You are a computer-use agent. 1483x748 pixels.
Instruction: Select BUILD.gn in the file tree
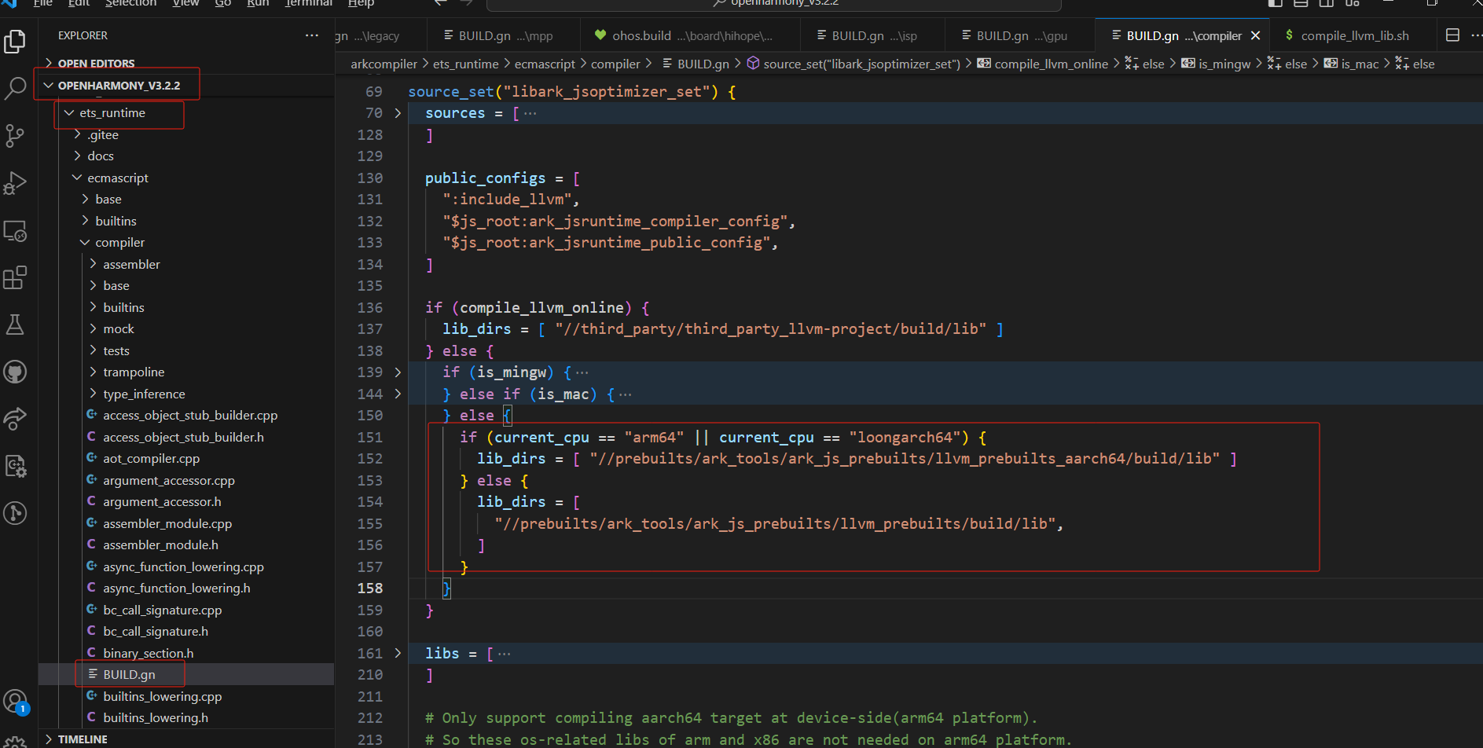(x=130, y=674)
